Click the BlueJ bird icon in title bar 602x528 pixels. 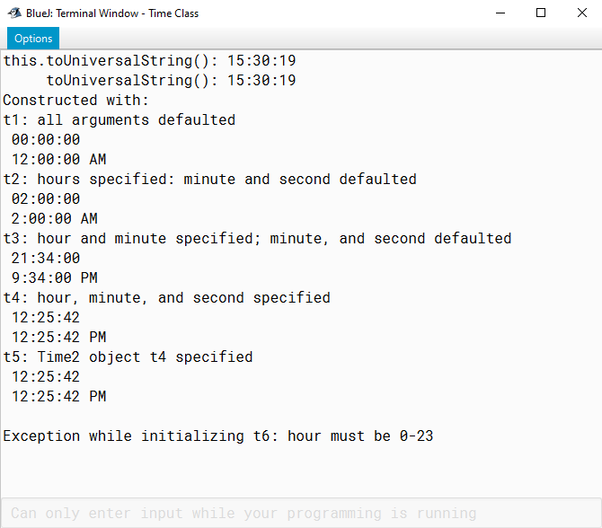(14, 13)
